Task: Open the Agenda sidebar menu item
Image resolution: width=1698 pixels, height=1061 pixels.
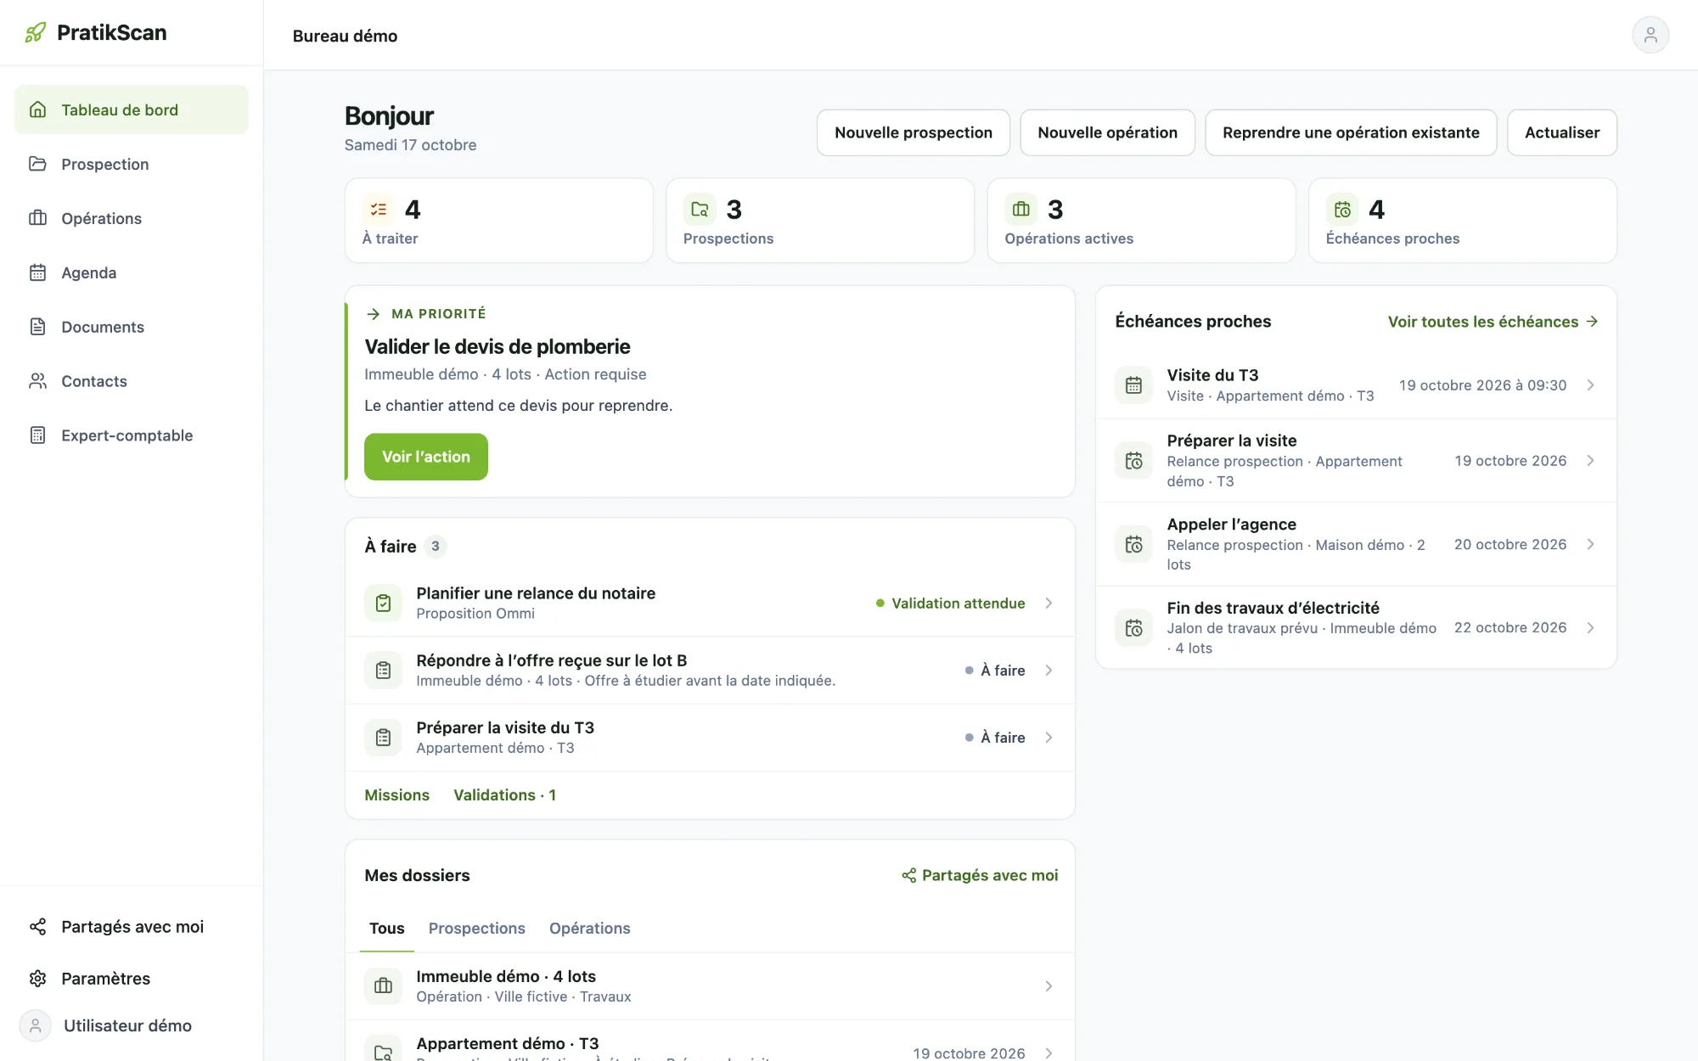Action: click(132, 272)
